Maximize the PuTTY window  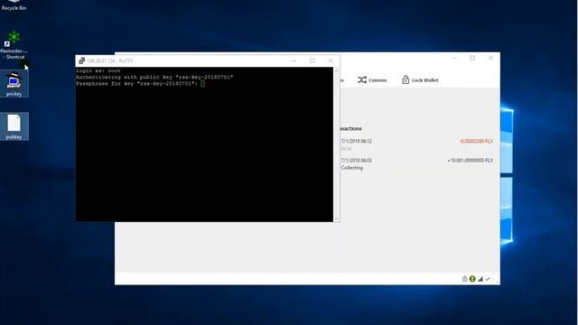click(312, 60)
